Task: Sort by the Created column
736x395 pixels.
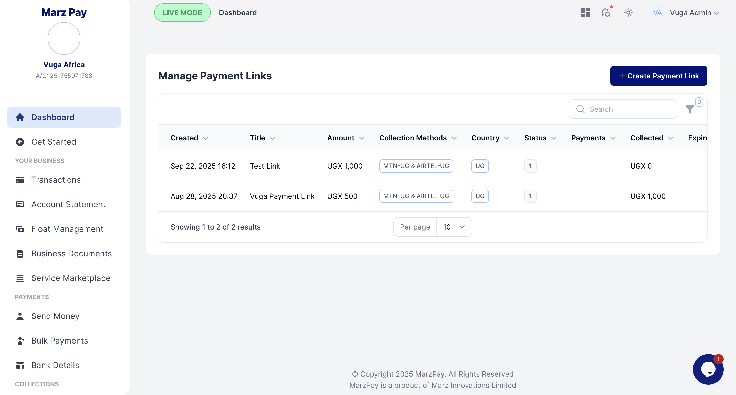Action: coord(189,138)
